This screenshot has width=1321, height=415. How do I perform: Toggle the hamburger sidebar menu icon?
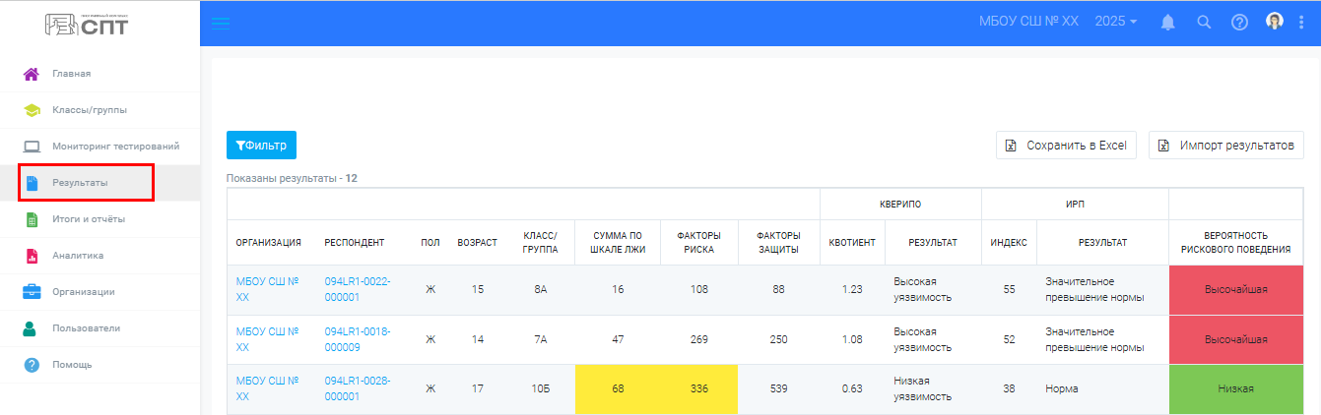pyautogui.click(x=221, y=23)
